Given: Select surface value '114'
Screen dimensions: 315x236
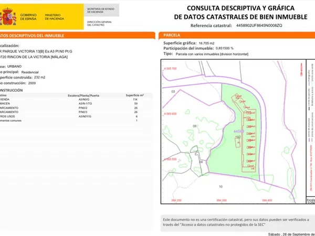Looking at the screenshot, I should [135, 100].
